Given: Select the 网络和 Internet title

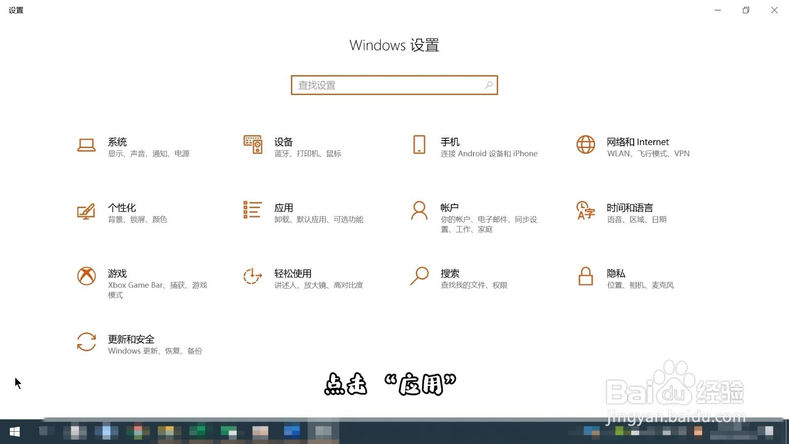Looking at the screenshot, I should pos(638,142).
